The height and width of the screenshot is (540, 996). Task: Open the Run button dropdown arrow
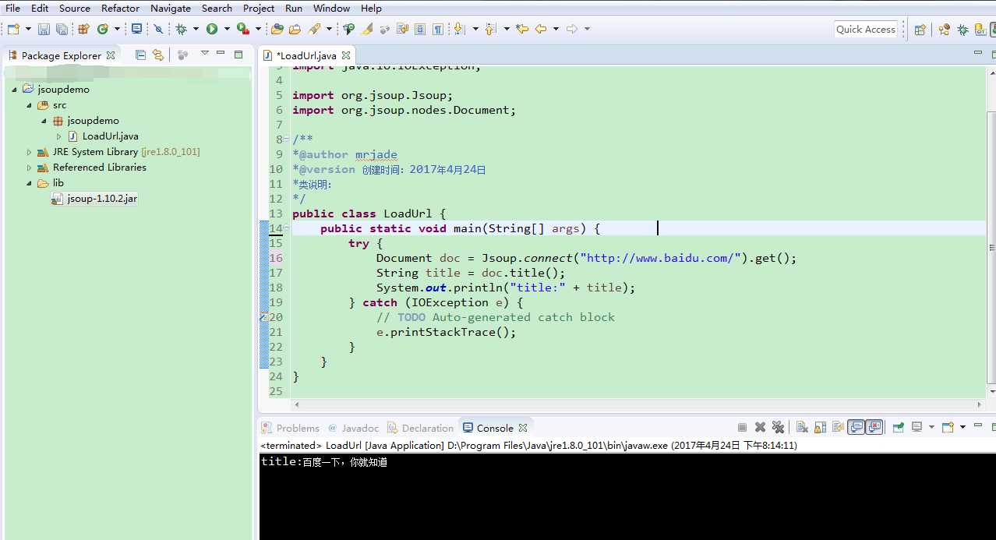pos(227,29)
